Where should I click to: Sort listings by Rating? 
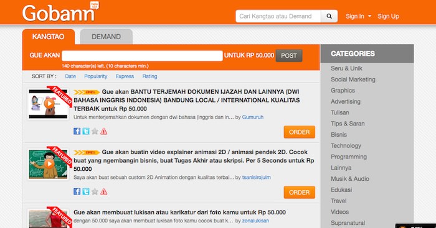point(149,76)
